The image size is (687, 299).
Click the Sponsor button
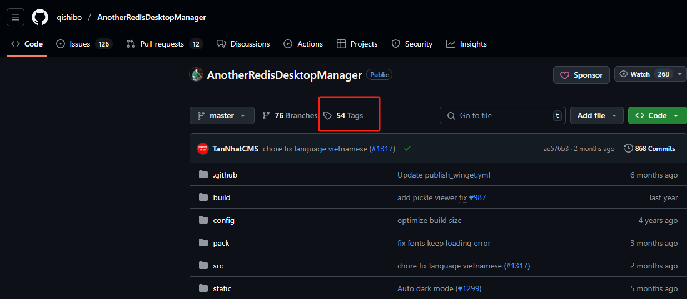point(581,75)
